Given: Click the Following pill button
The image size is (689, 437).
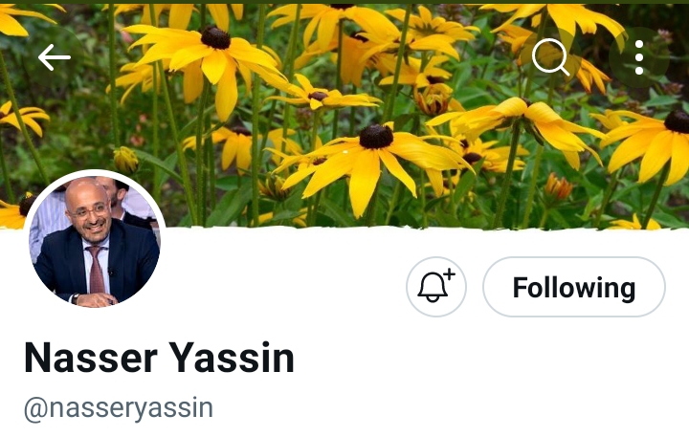Looking at the screenshot, I should pyautogui.click(x=574, y=287).
